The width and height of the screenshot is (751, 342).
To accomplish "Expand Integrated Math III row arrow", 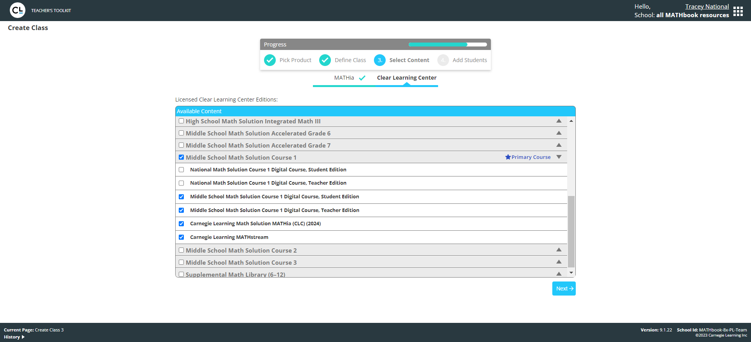I will point(559,121).
